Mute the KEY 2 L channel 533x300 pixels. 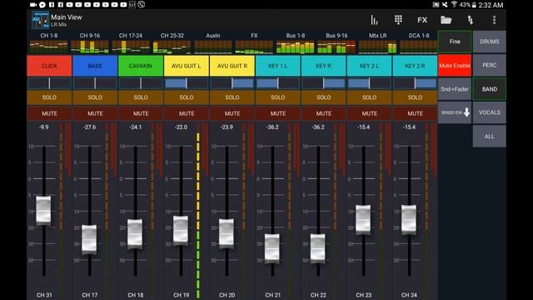(369, 113)
